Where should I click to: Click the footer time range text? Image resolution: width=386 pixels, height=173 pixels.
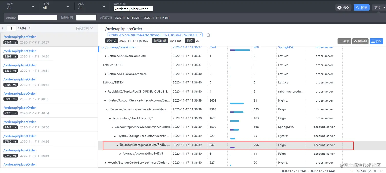(x=308, y=171)
